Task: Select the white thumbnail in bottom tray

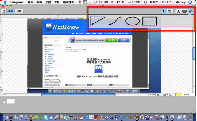Action: [11, 101]
